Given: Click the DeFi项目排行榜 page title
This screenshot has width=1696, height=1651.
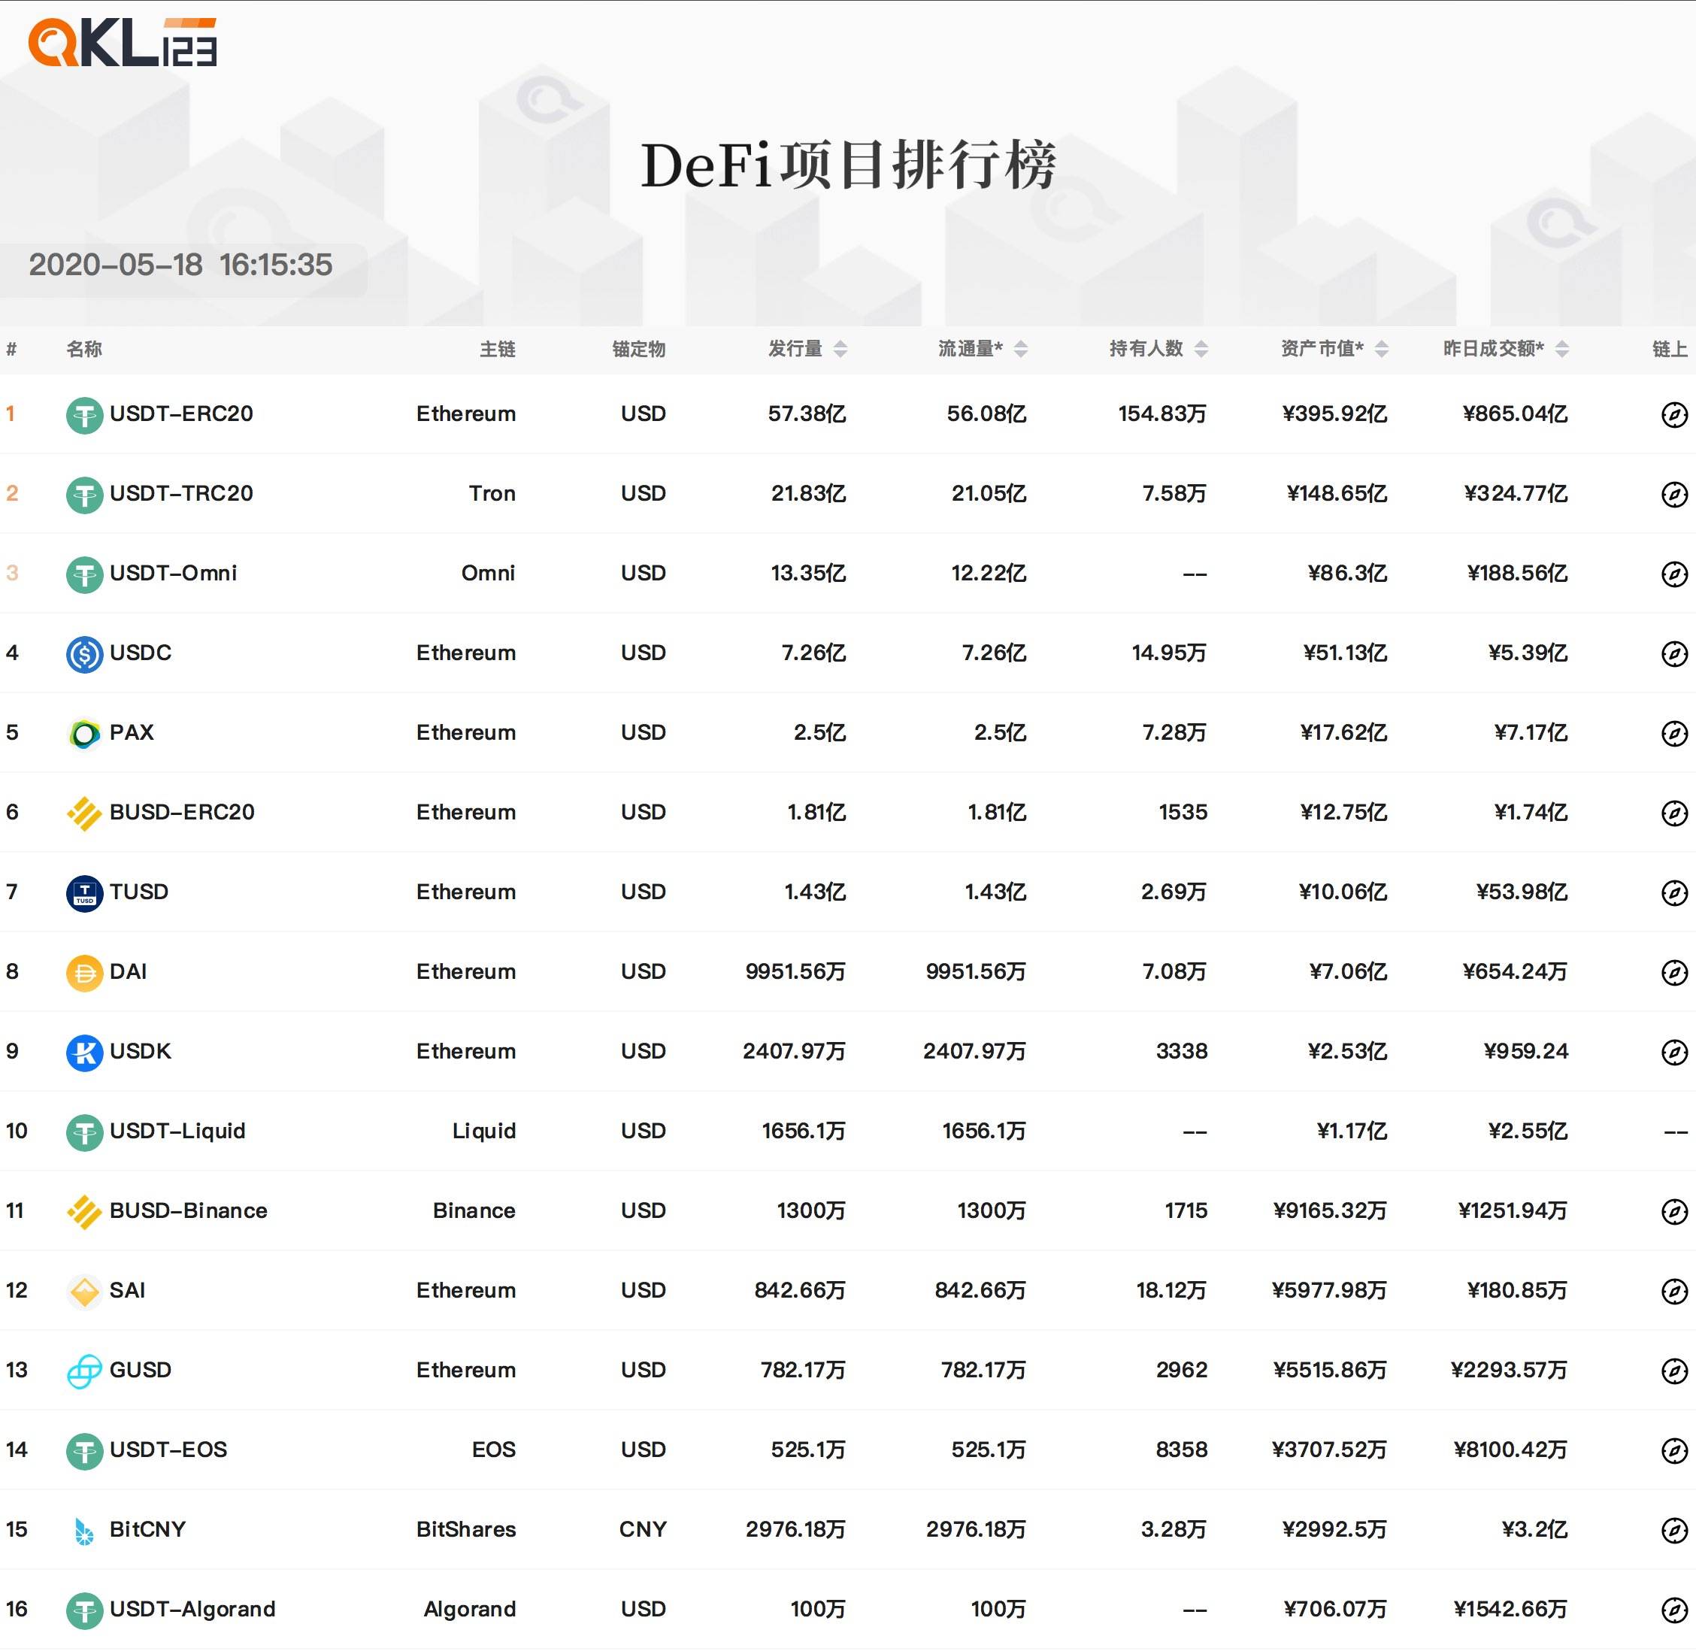Looking at the screenshot, I should [849, 165].
